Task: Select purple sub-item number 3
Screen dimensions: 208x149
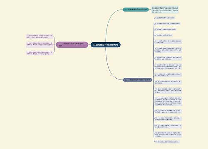Action: (x=40, y=53)
